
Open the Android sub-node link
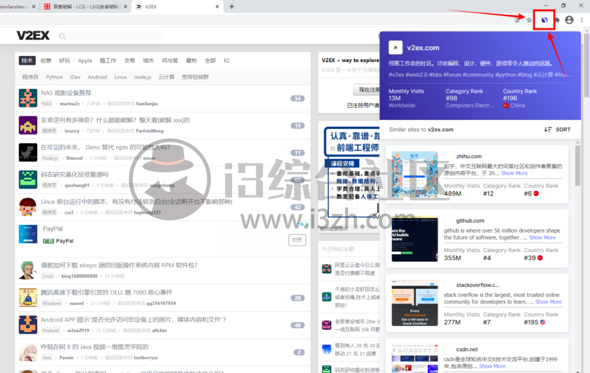[97, 77]
